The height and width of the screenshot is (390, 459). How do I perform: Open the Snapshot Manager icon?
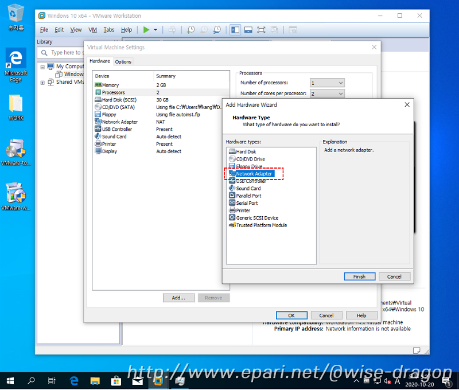tap(217, 30)
